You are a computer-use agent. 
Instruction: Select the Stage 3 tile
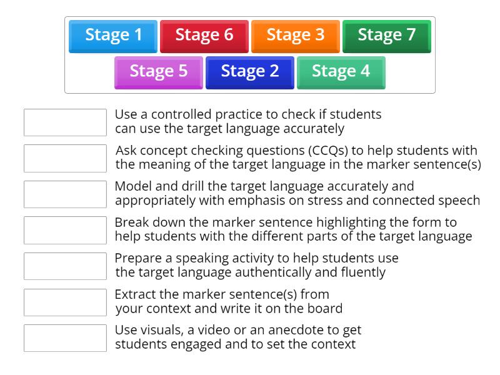295,36
